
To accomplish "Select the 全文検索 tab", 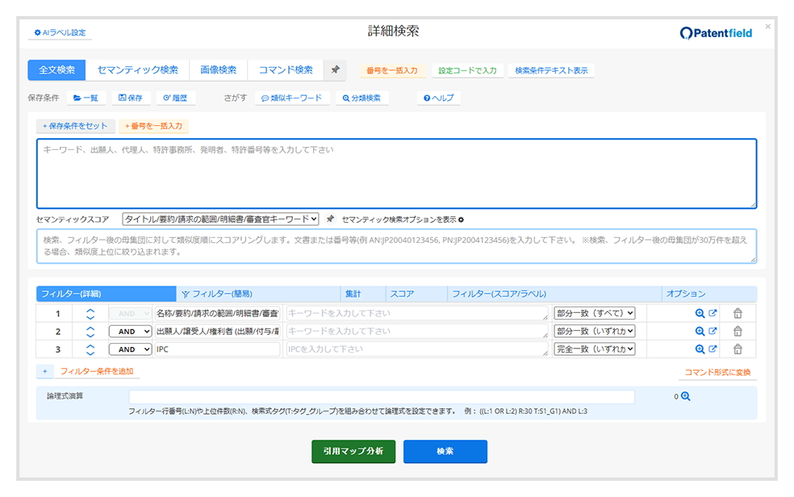I will (56, 70).
